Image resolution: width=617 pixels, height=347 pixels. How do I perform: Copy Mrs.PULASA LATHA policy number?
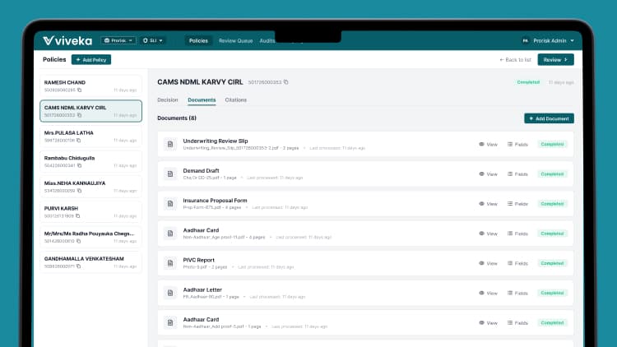79,141
